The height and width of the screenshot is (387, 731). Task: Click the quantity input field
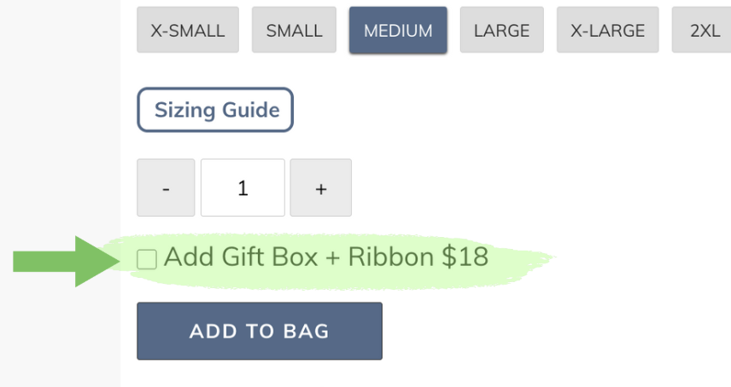tap(243, 188)
